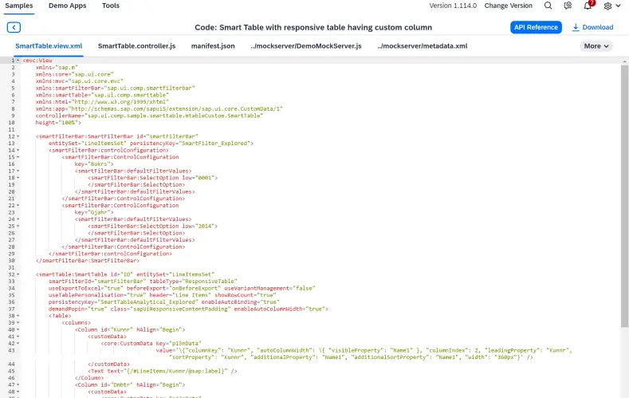The width and height of the screenshot is (629, 398).
Task: Click the Download link
Action: [598, 27]
